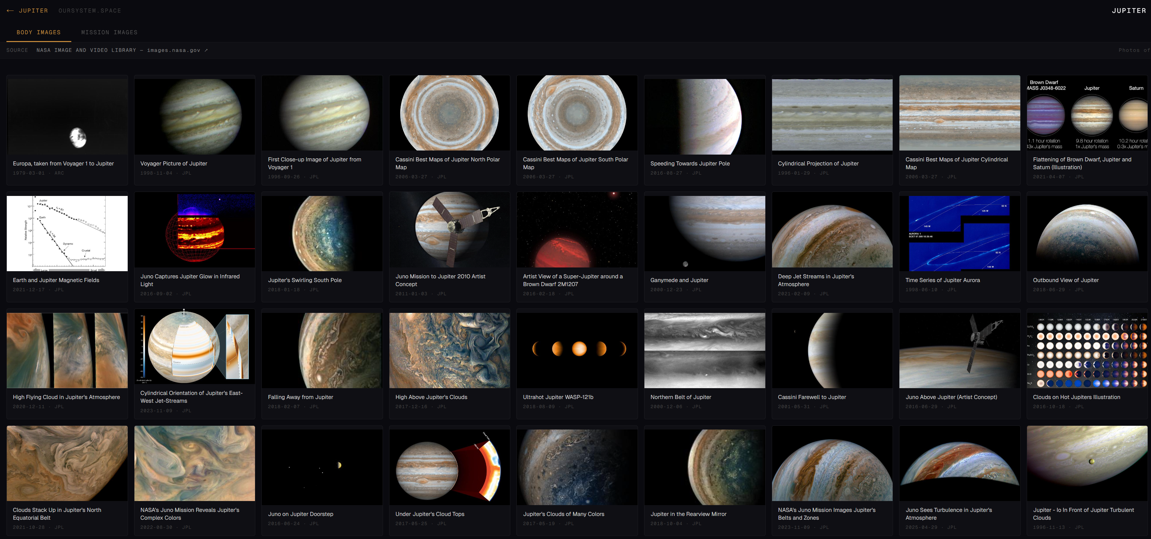Switch to the Mission Images tab
1151x539 pixels.
(109, 33)
